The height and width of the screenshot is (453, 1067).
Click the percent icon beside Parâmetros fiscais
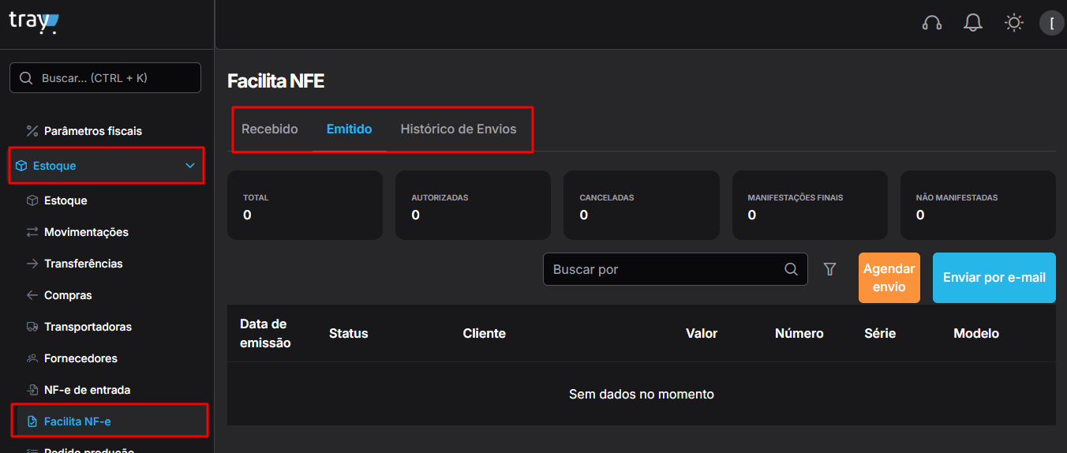[32, 131]
